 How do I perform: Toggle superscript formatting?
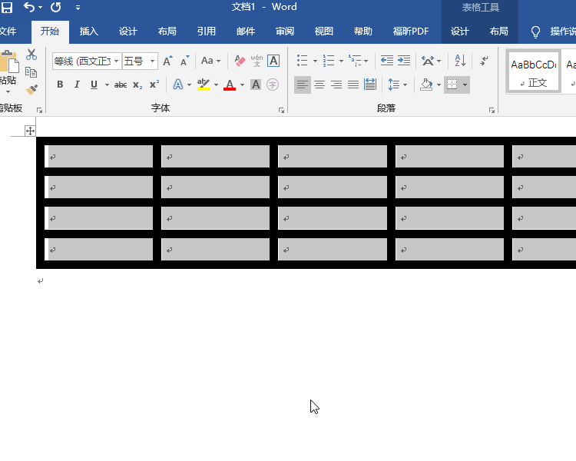154,85
